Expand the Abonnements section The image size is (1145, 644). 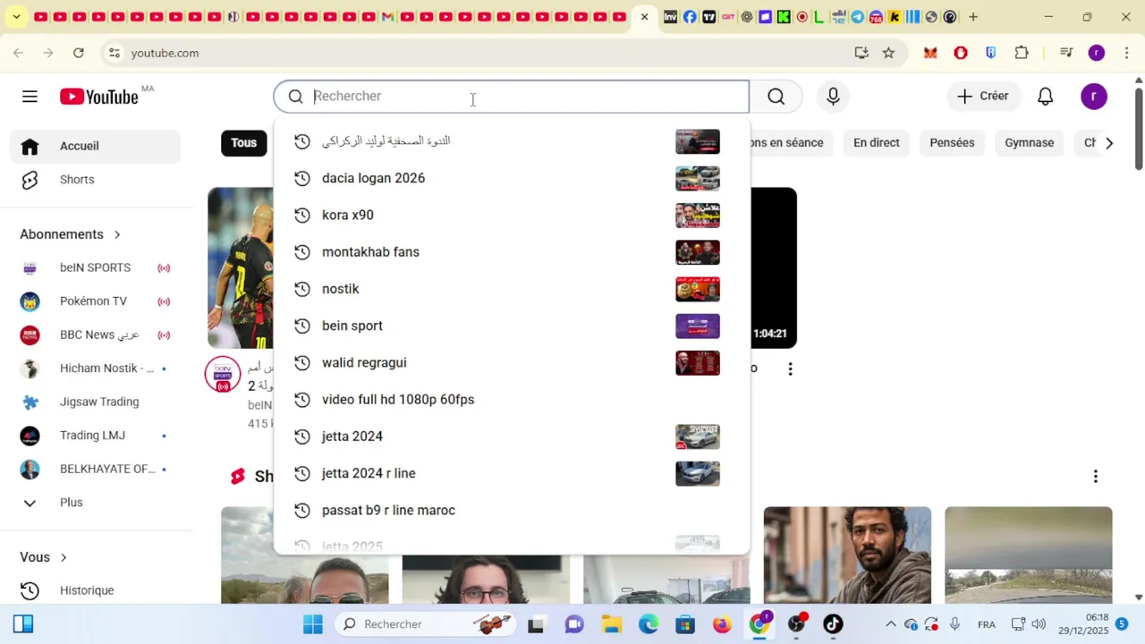[71, 234]
